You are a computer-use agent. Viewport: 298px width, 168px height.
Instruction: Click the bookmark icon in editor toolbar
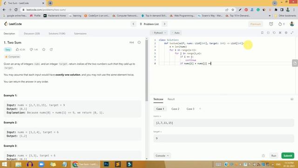262,33
